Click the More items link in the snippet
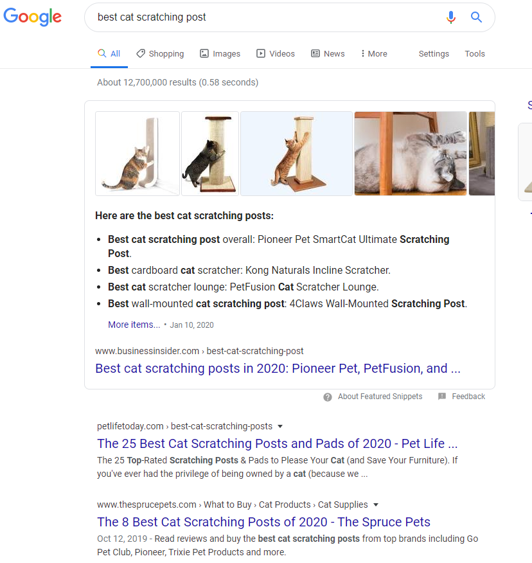532x563 pixels. (134, 325)
